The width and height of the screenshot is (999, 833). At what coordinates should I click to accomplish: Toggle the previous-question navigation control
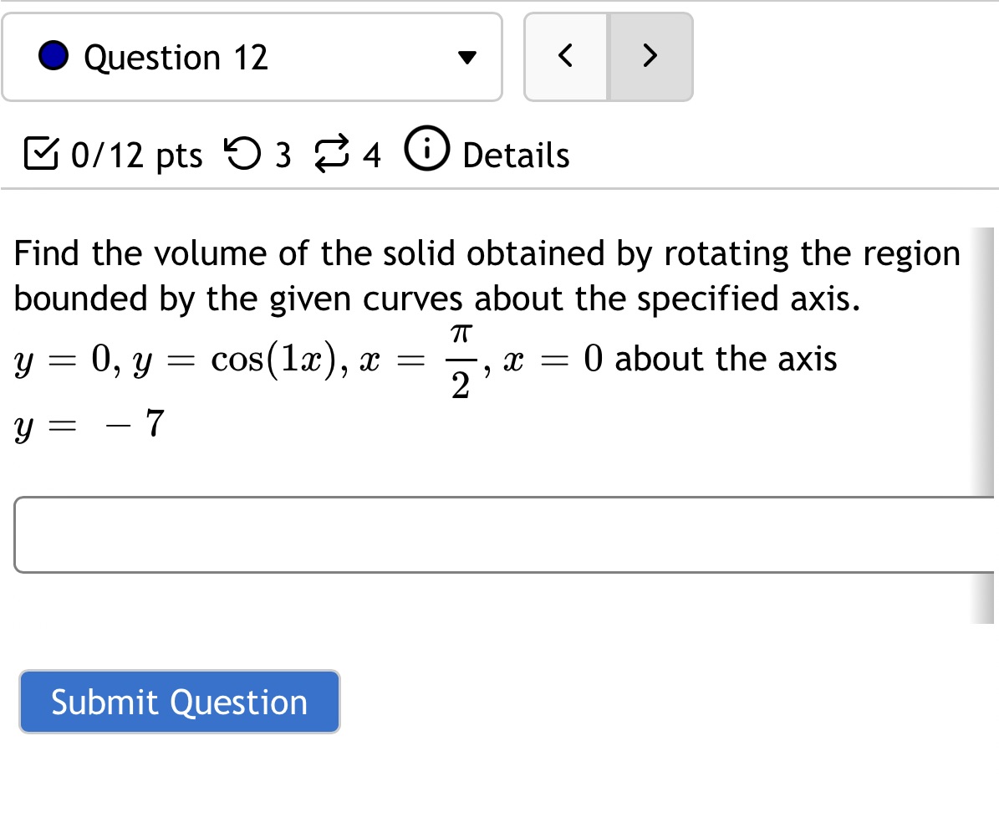click(x=565, y=57)
